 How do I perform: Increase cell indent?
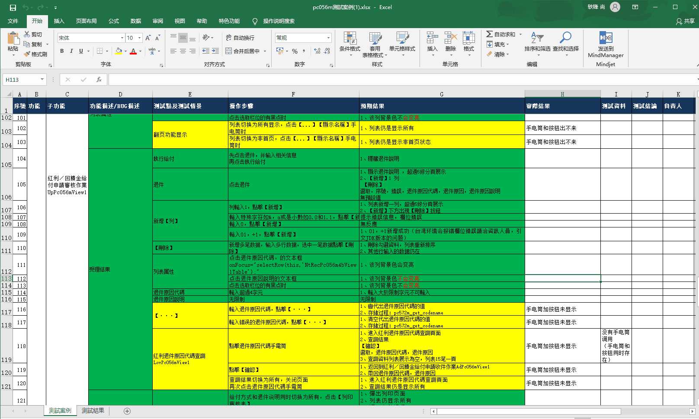(x=216, y=51)
